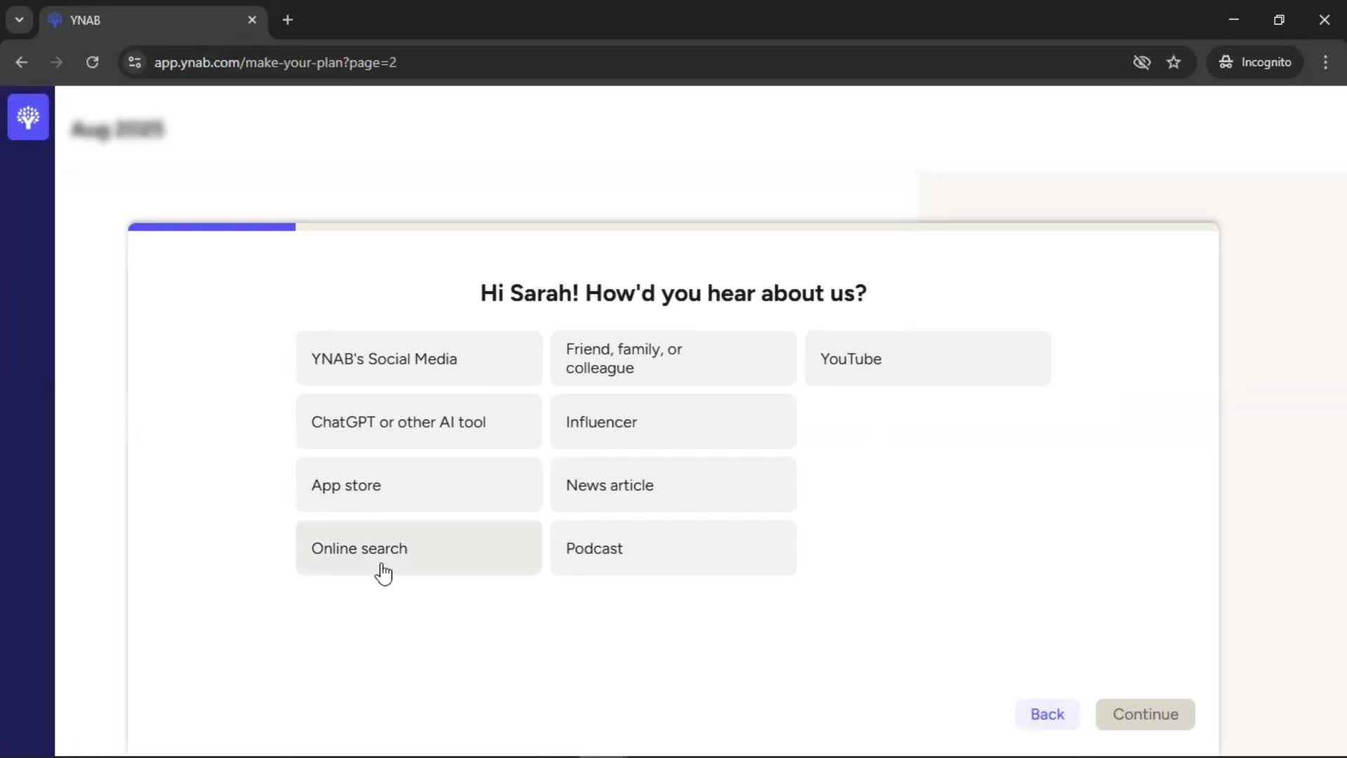The height and width of the screenshot is (758, 1347).
Task: Click the YNAB tree logo icon
Action: coord(28,117)
